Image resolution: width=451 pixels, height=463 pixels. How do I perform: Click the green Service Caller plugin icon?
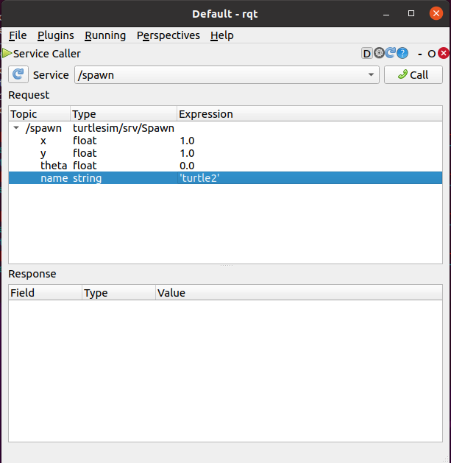point(7,54)
